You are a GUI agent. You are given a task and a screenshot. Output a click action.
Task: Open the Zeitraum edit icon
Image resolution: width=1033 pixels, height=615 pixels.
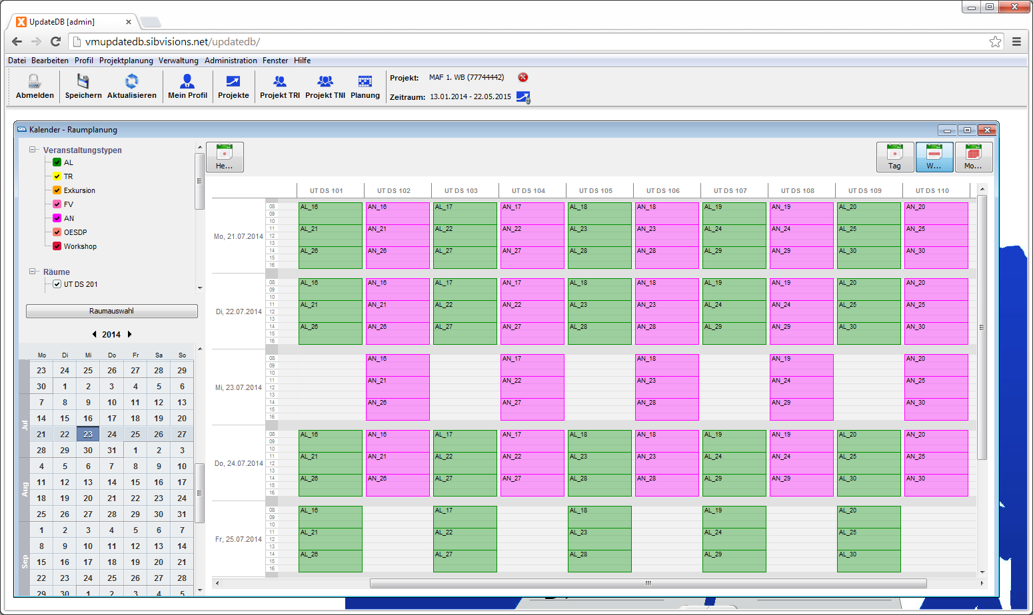point(522,98)
